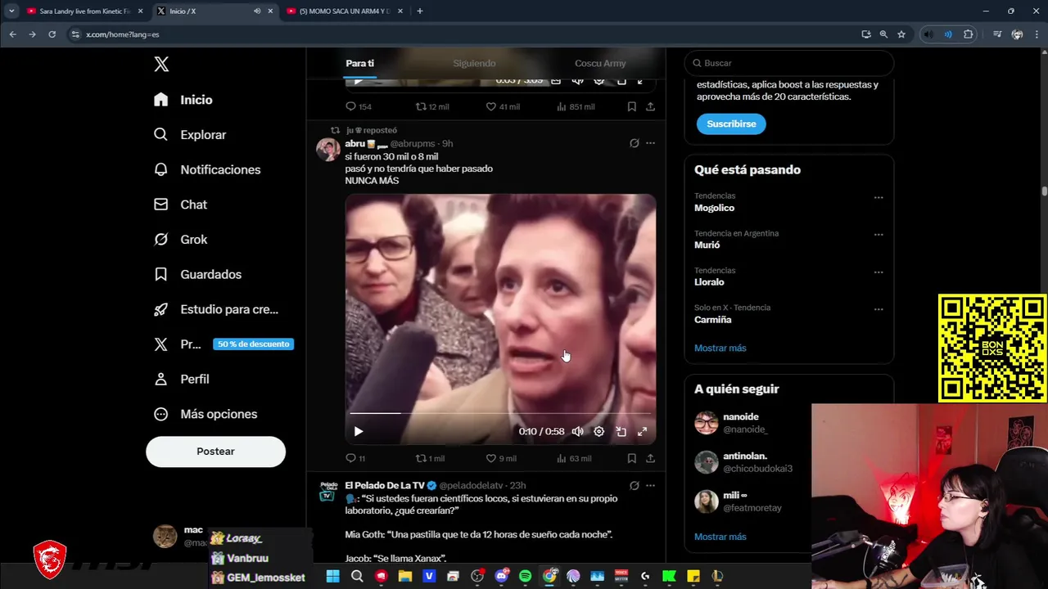Open options for the Murió trend
This screenshot has width=1048, height=589.
tap(879, 235)
